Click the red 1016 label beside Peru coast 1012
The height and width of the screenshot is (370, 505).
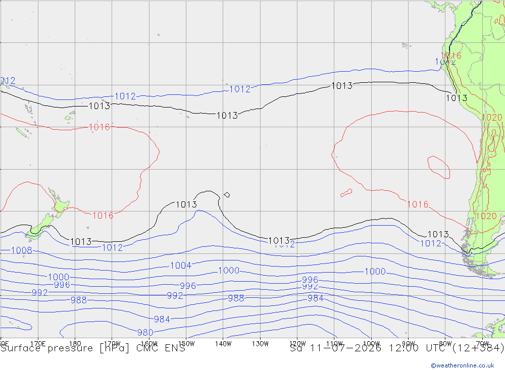(451, 56)
